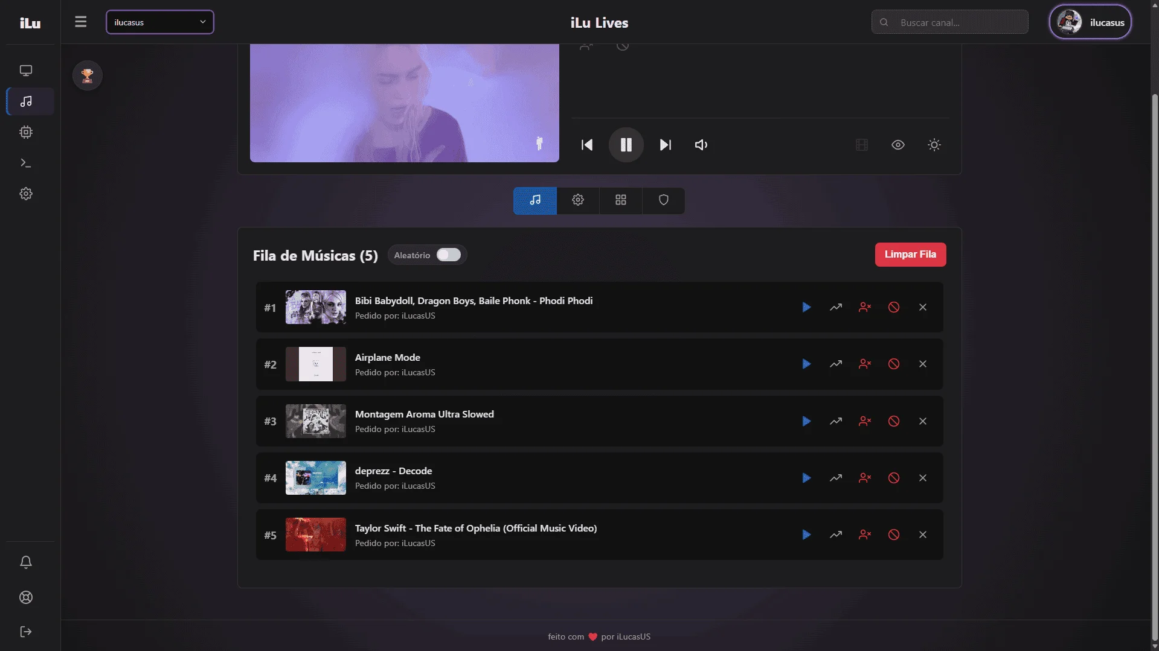Prioritize Montagem Aroma Ultra Slowed
Screen dimensions: 1159x651
point(836,421)
